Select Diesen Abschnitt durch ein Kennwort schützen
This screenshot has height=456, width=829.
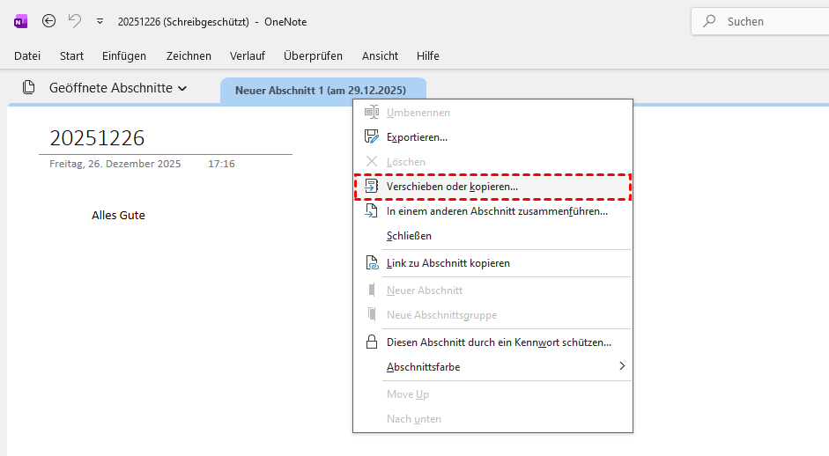click(499, 342)
